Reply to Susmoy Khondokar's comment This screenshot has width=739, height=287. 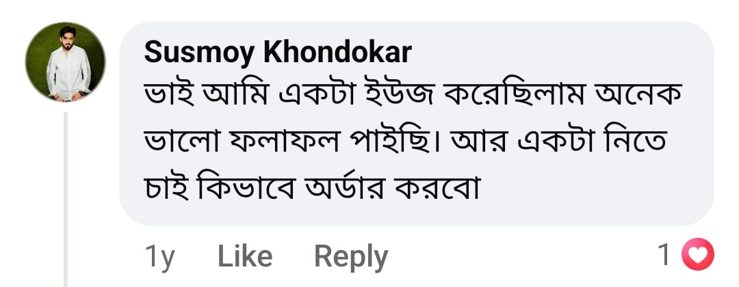(350, 257)
